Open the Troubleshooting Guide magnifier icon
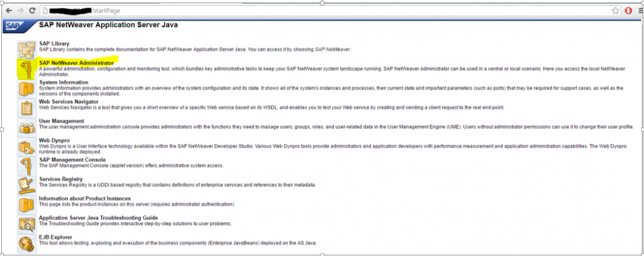 pos(26,224)
